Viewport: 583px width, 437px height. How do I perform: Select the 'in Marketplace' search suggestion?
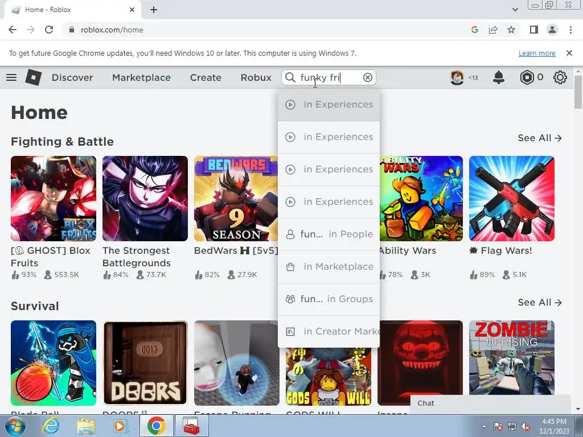coord(329,266)
